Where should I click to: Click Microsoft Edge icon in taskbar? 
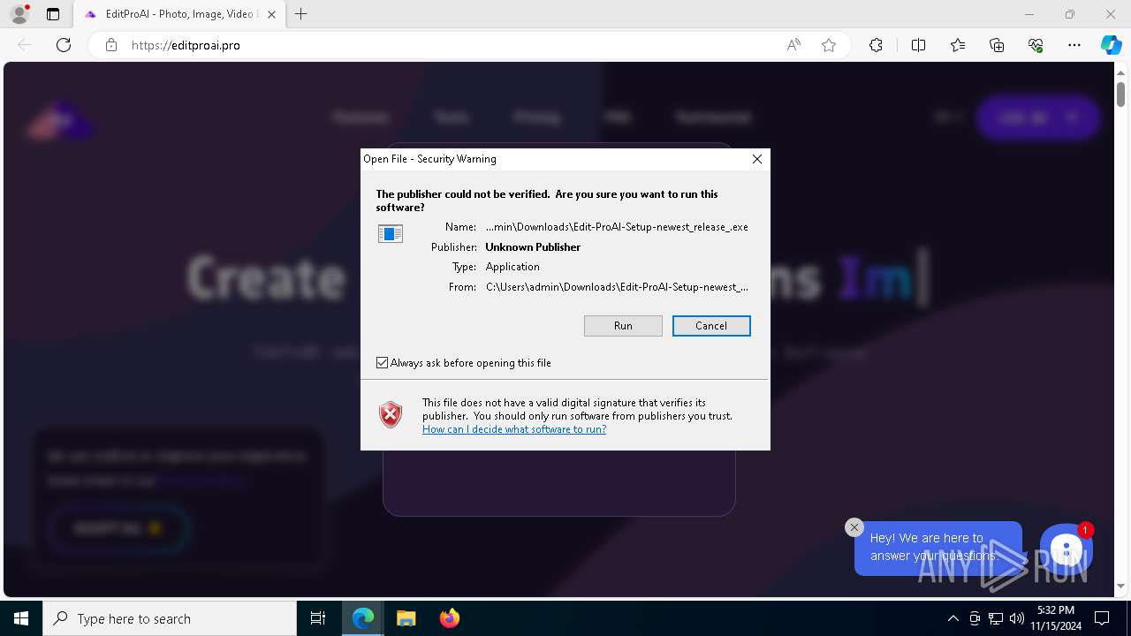(363, 618)
